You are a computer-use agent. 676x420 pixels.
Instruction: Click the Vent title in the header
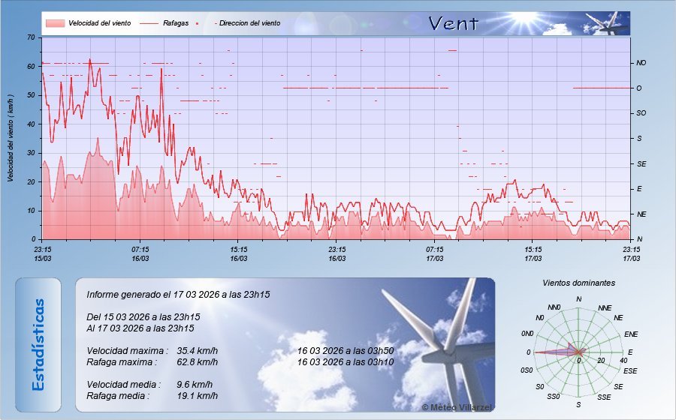click(x=454, y=23)
